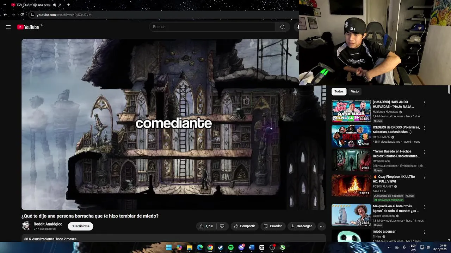The height and width of the screenshot is (253, 451).
Task: Go to YouTube home via logo
Action: coord(28,27)
